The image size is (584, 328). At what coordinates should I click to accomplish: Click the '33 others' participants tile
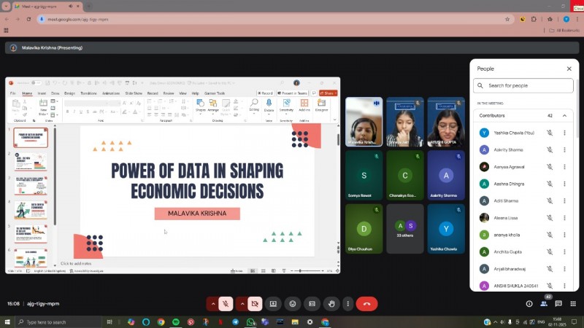tap(405, 229)
